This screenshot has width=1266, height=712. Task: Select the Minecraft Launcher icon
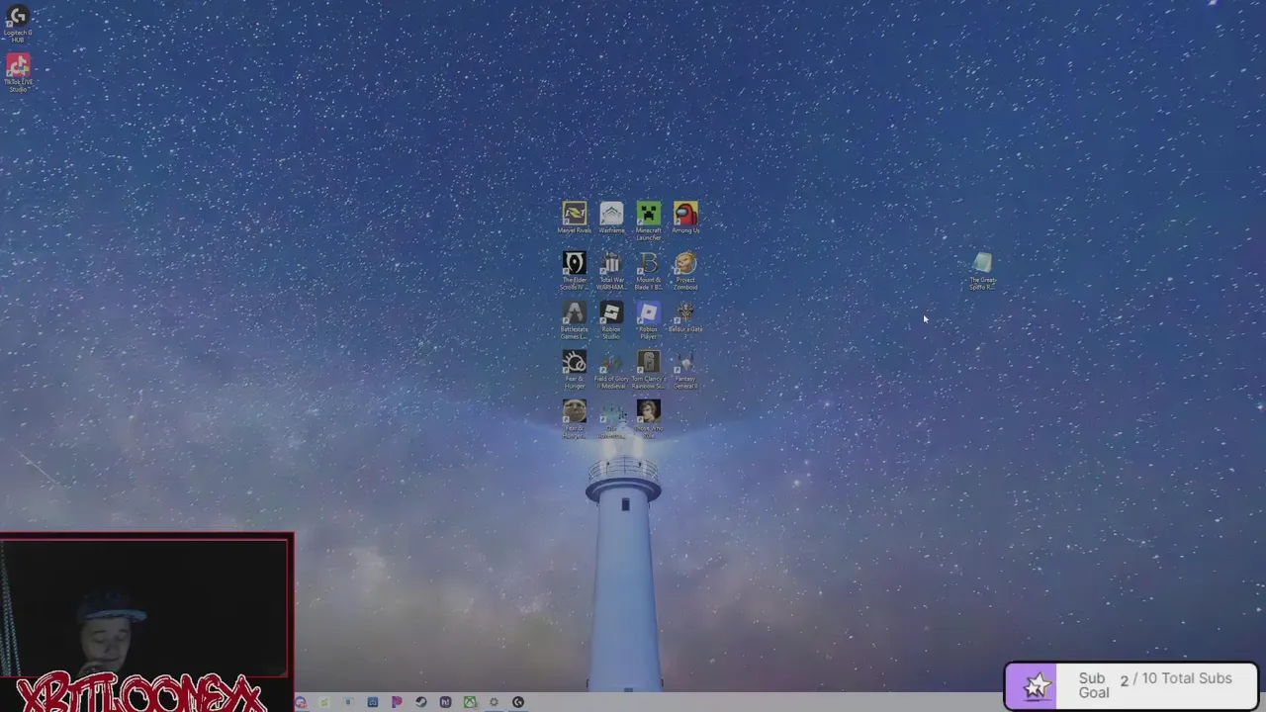point(648,221)
